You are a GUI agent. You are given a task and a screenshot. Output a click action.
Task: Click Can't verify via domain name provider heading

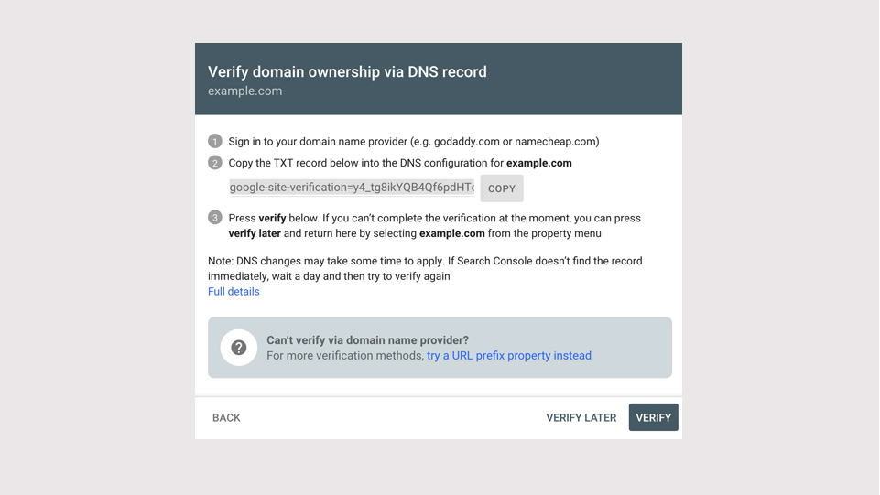[x=367, y=340]
